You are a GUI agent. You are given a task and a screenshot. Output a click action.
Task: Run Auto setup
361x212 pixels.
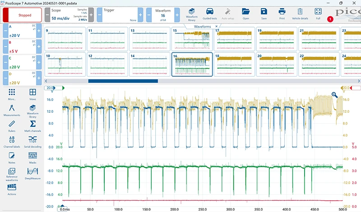tap(228, 14)
